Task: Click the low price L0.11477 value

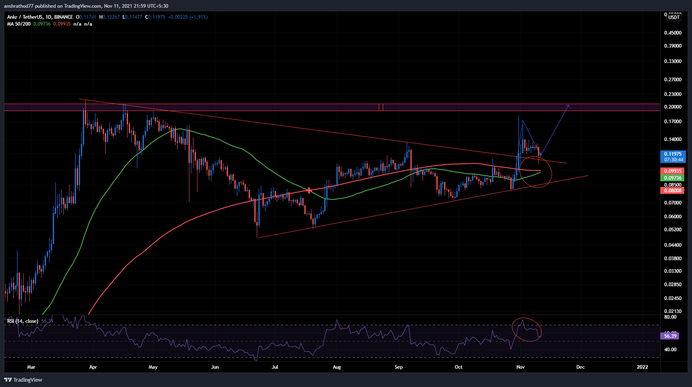Action: tap(132, 17)
